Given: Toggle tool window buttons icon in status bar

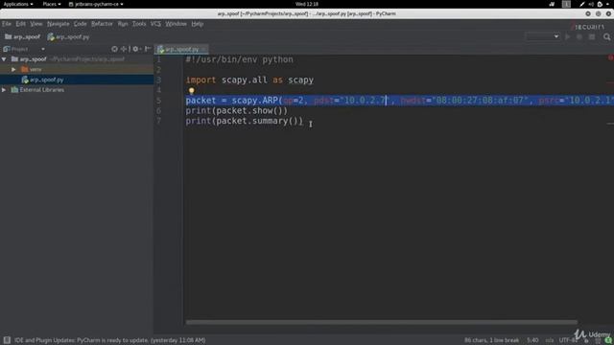Looking at the screenshot, I should click(x=7, y=340).
